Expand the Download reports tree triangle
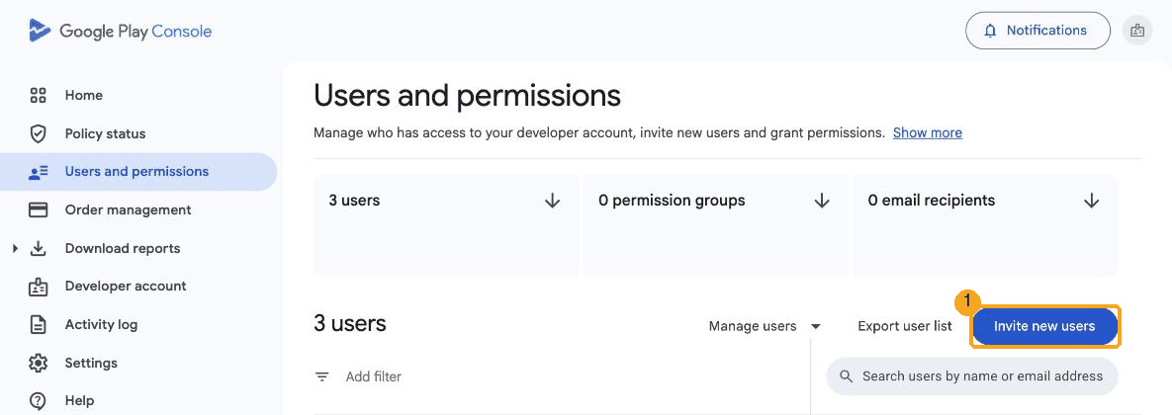1172x415 pixels. click(15, 248)
